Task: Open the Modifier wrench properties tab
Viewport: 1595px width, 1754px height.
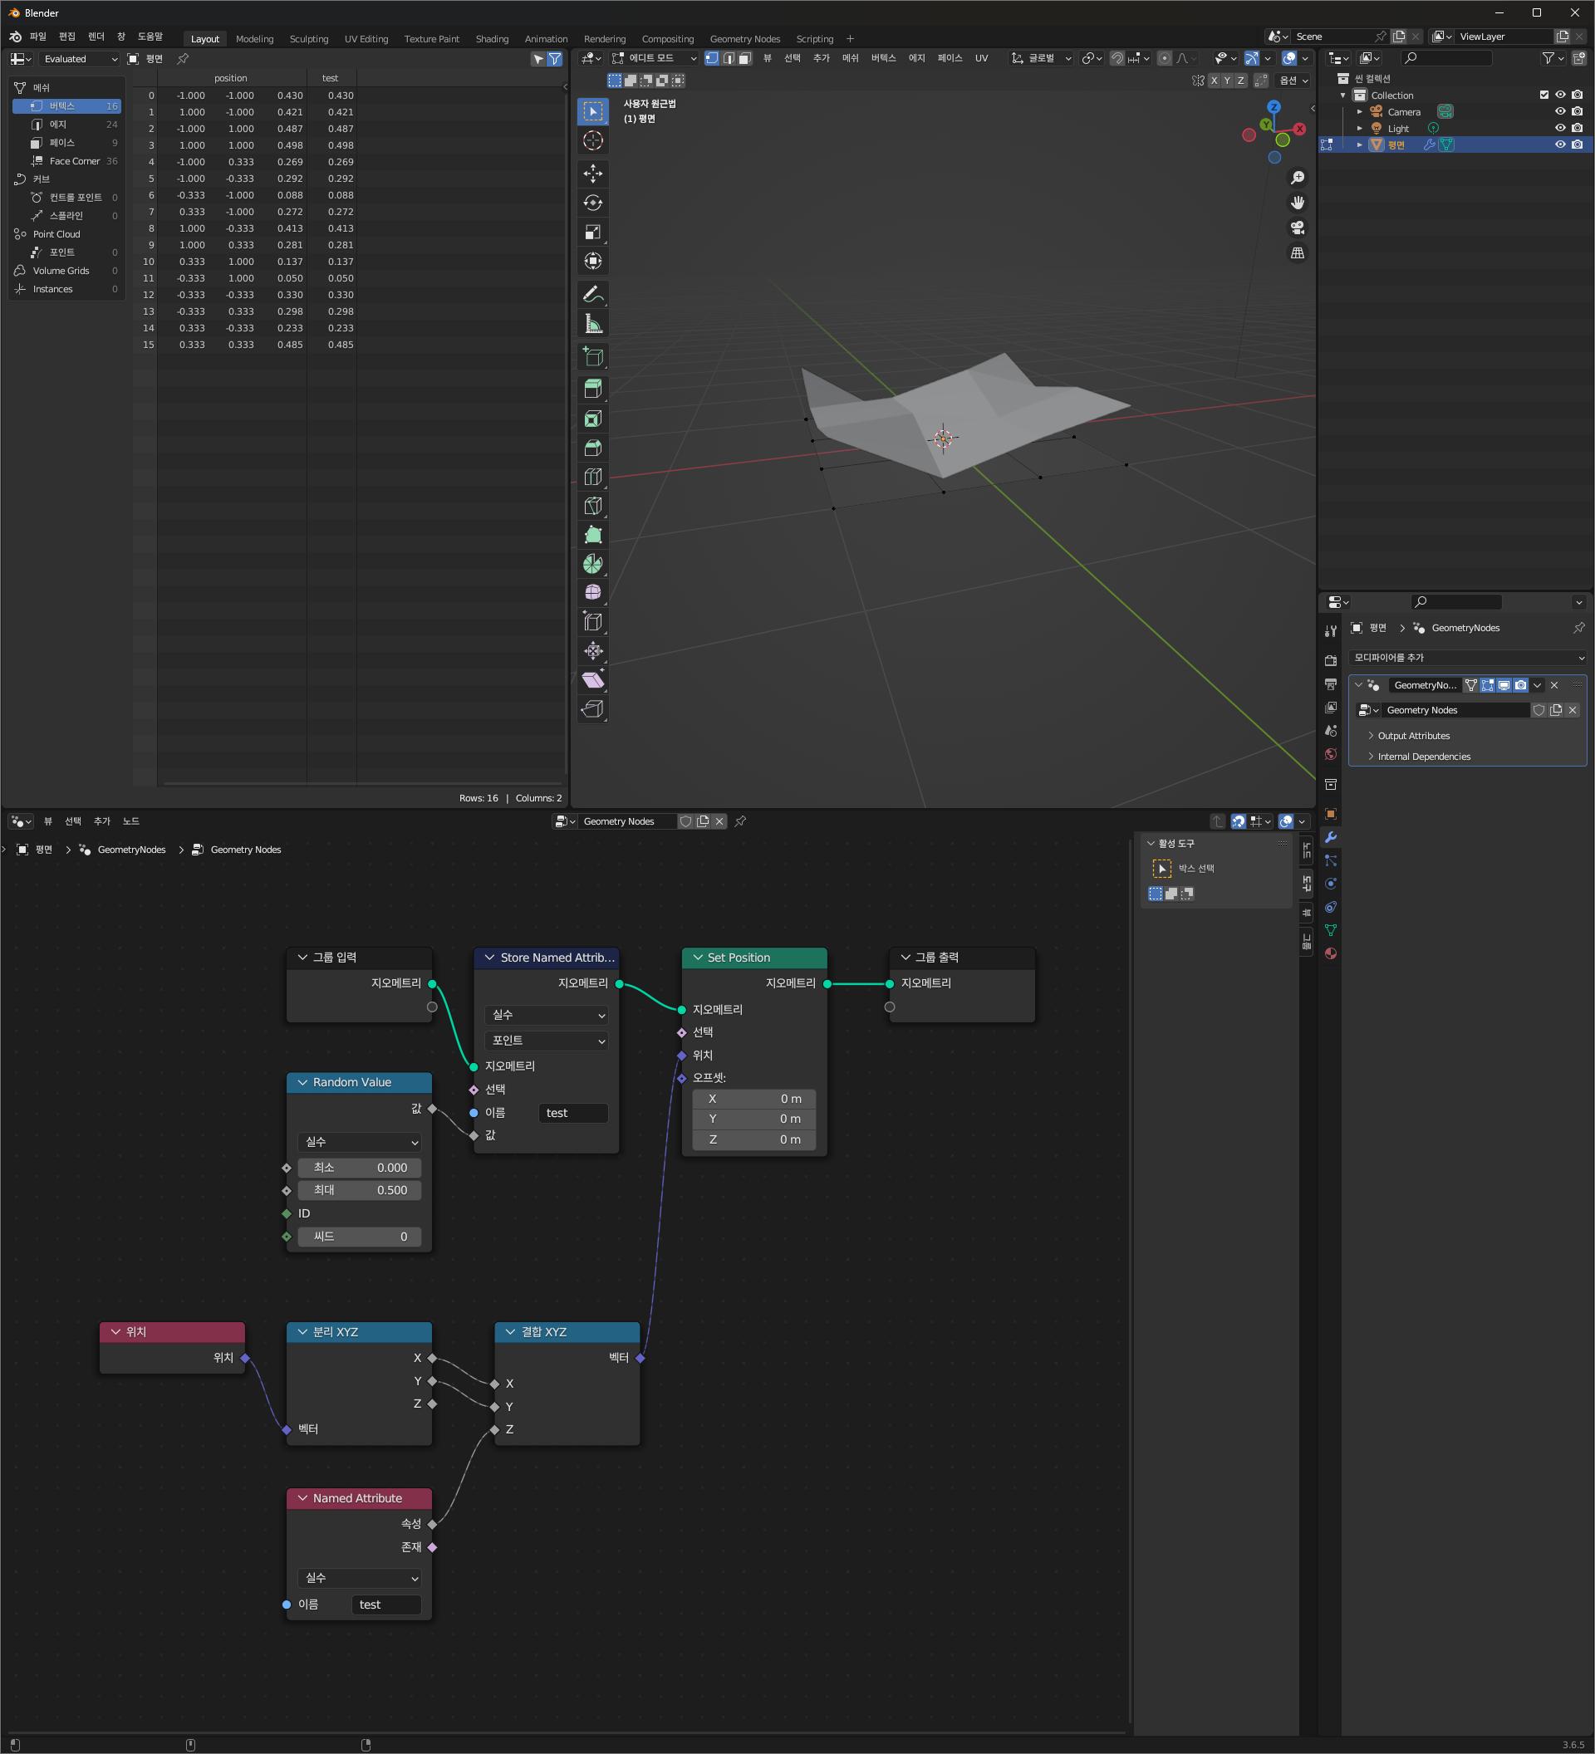Action: tap(1330, 837)
